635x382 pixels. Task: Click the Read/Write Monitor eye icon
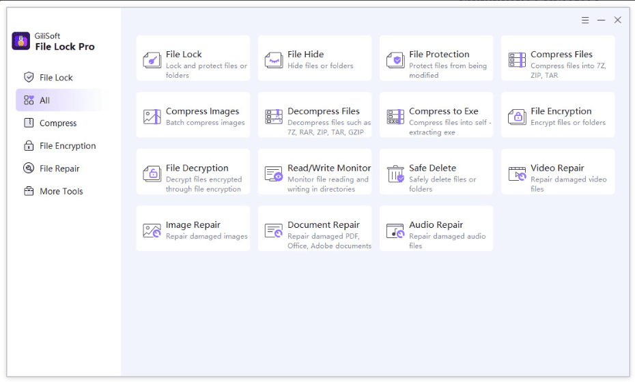coord(274,173)
